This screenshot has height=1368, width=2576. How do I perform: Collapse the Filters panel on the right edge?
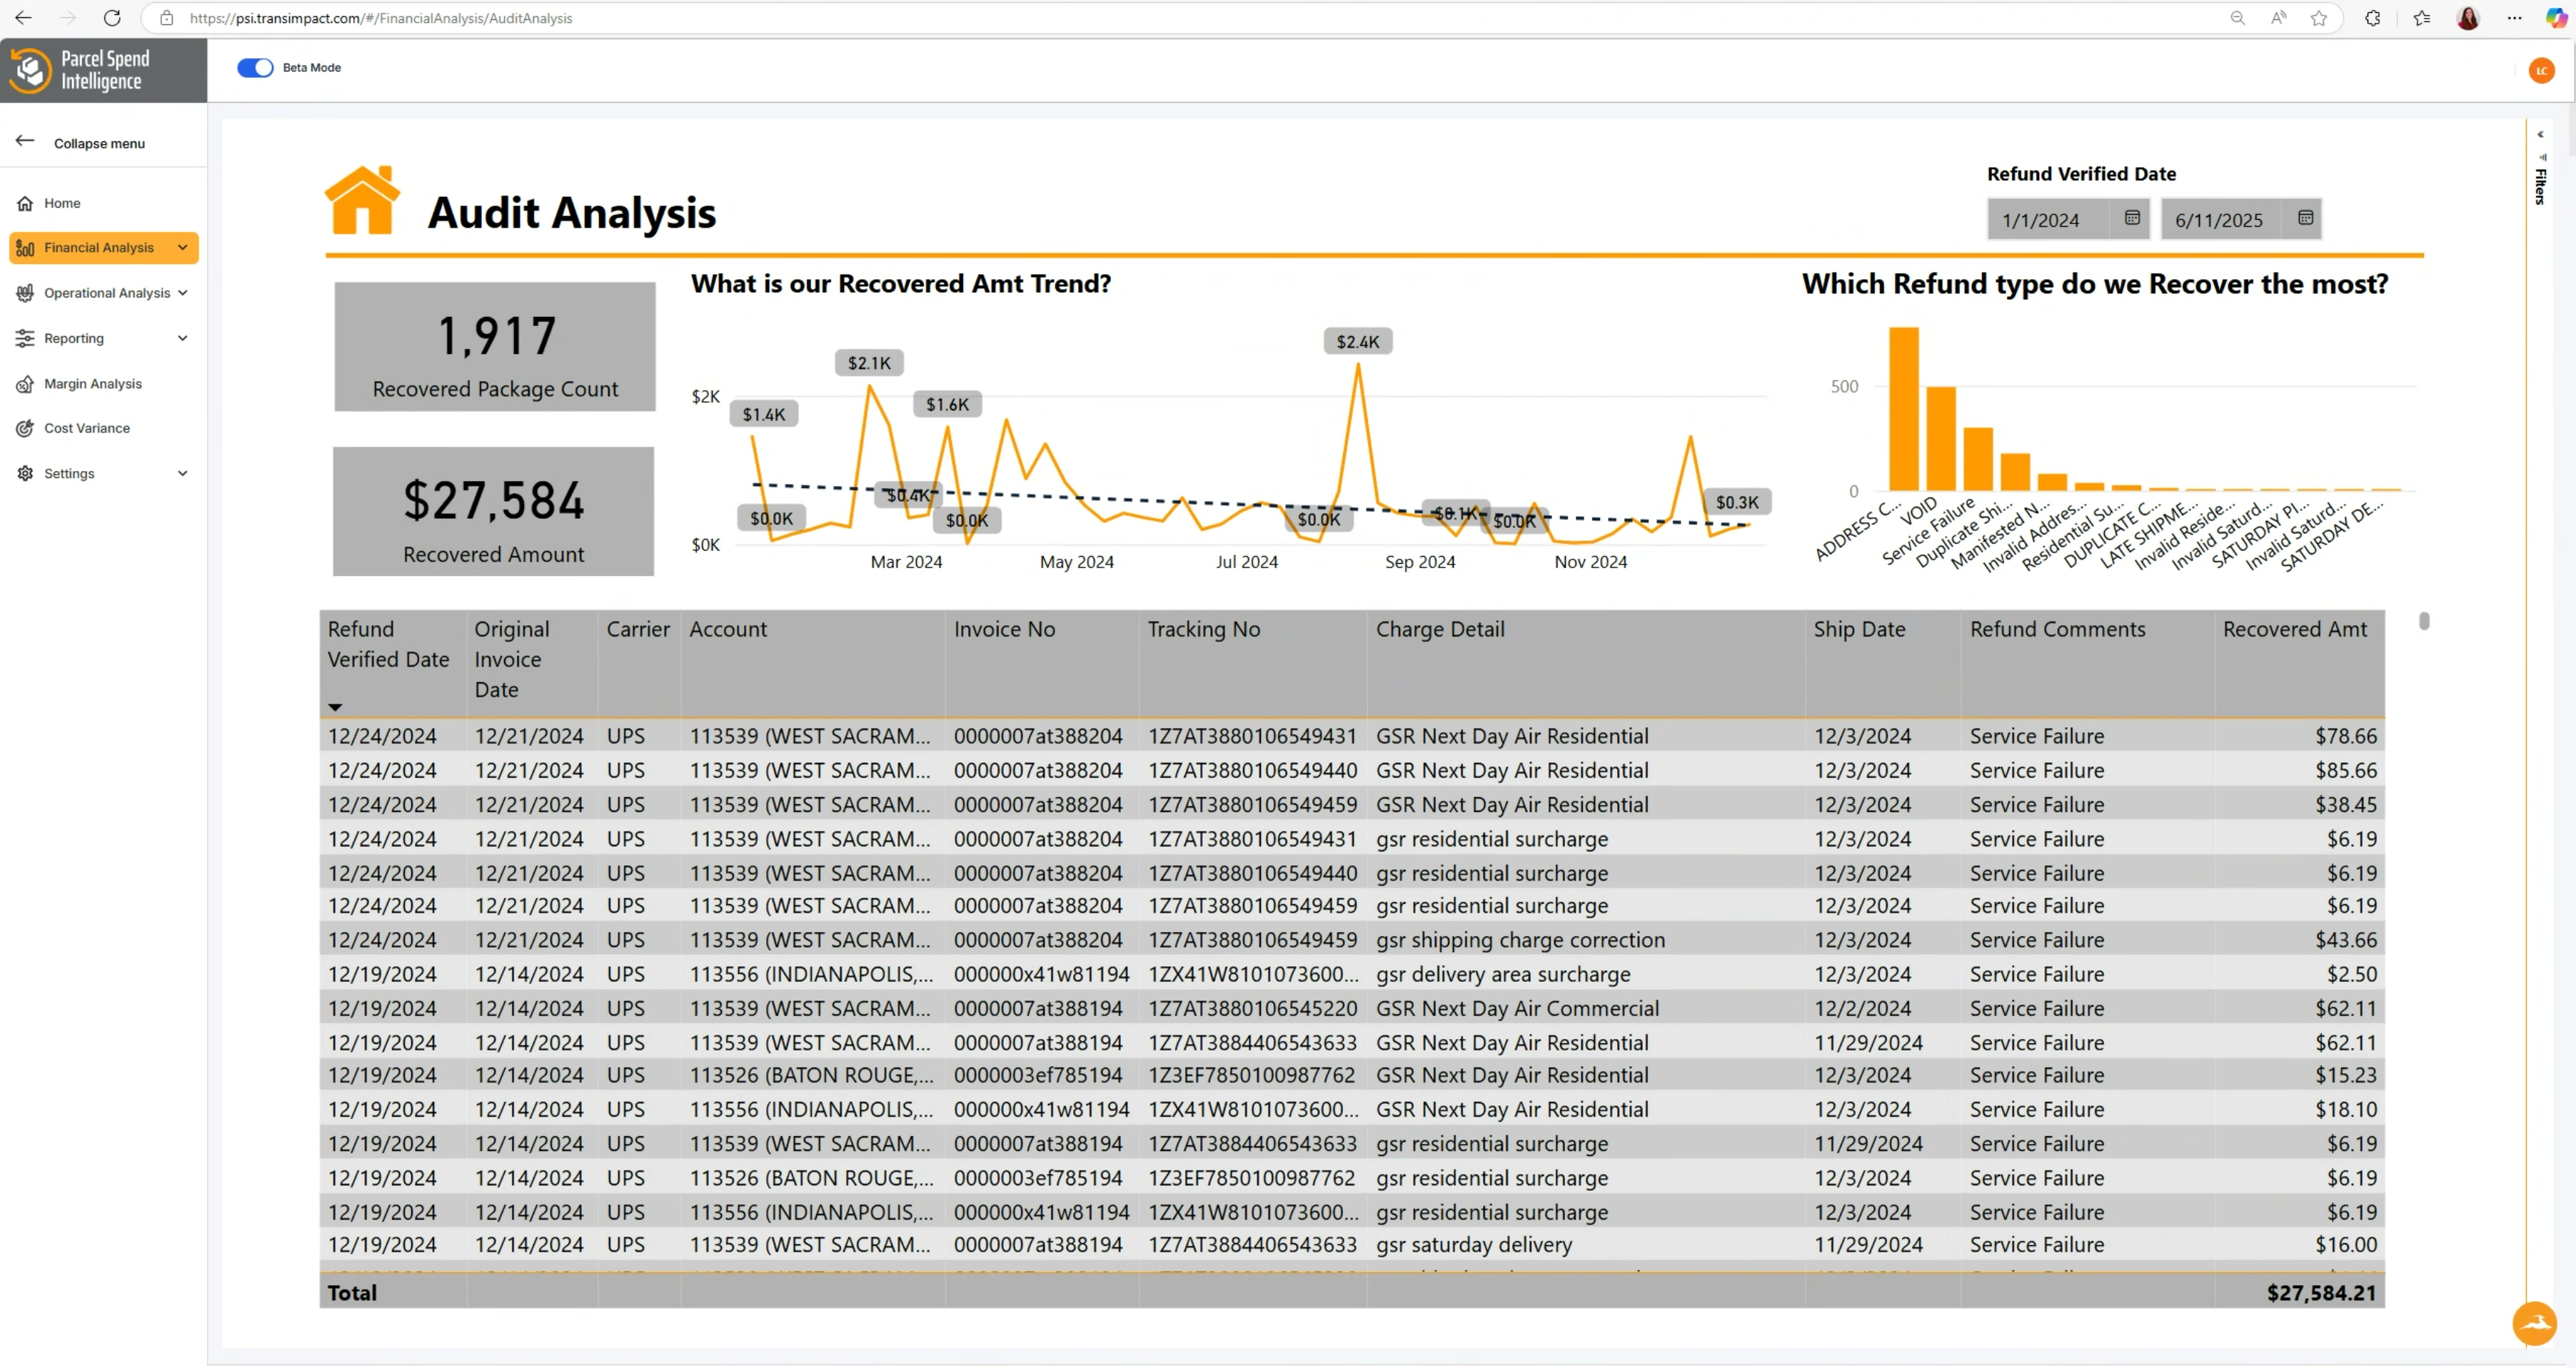[2540, 134]
